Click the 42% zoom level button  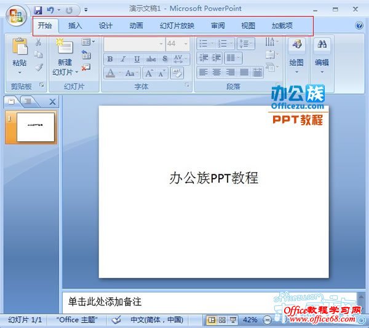[x=250, y=320]
